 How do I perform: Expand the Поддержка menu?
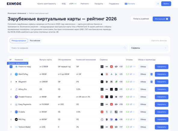115,4
